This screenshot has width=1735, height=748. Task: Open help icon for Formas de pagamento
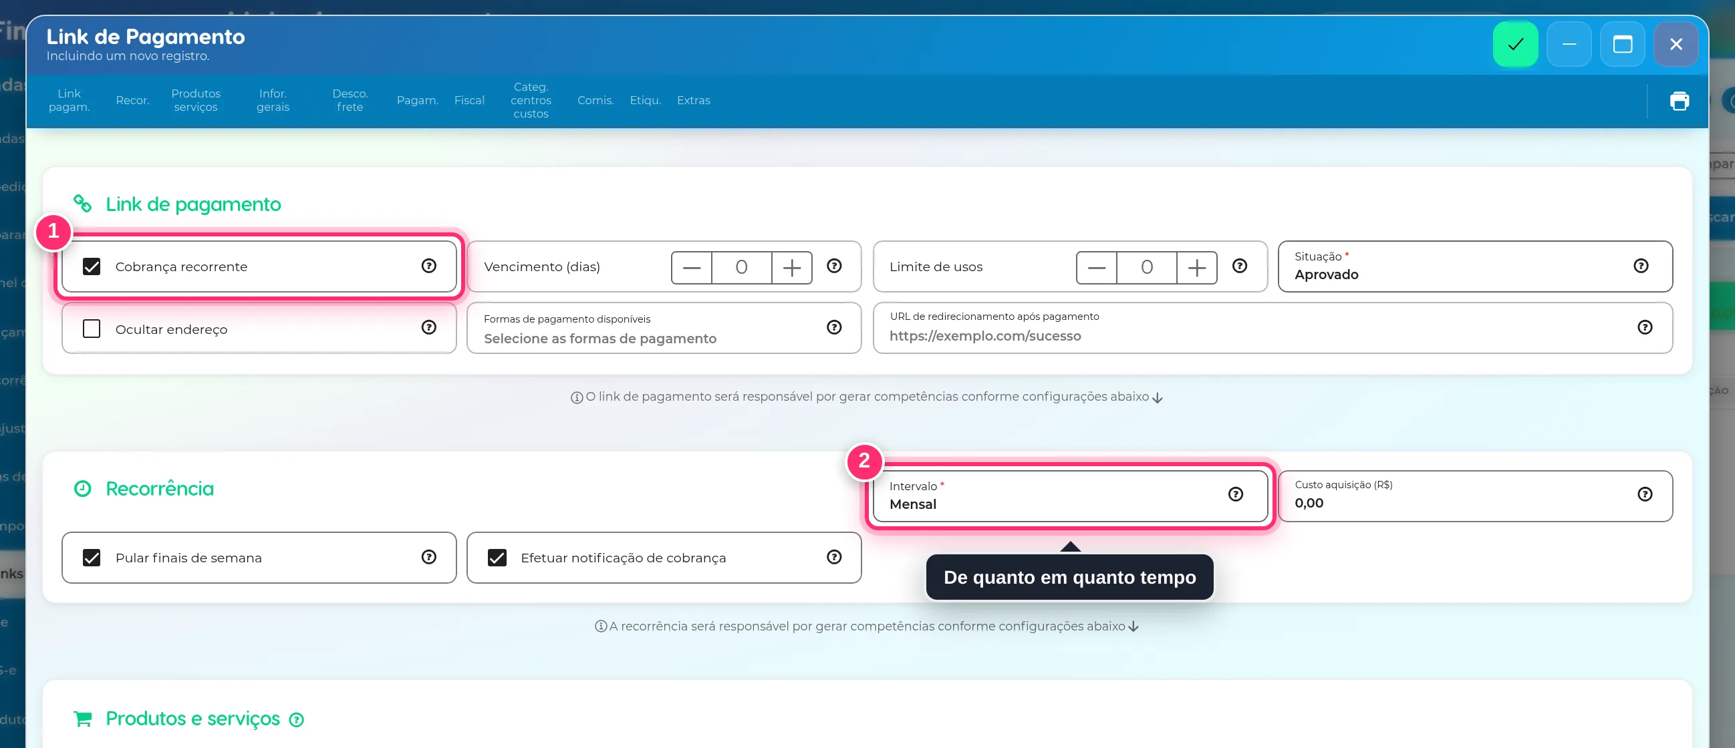pyautogui.click(x=834, y=327)
